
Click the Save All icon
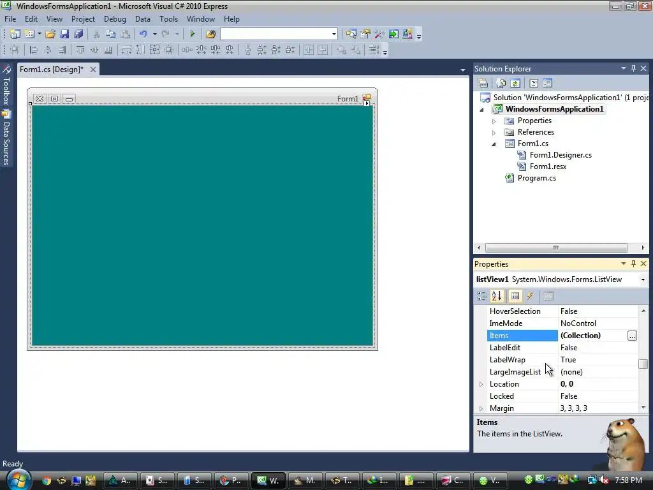78,34
